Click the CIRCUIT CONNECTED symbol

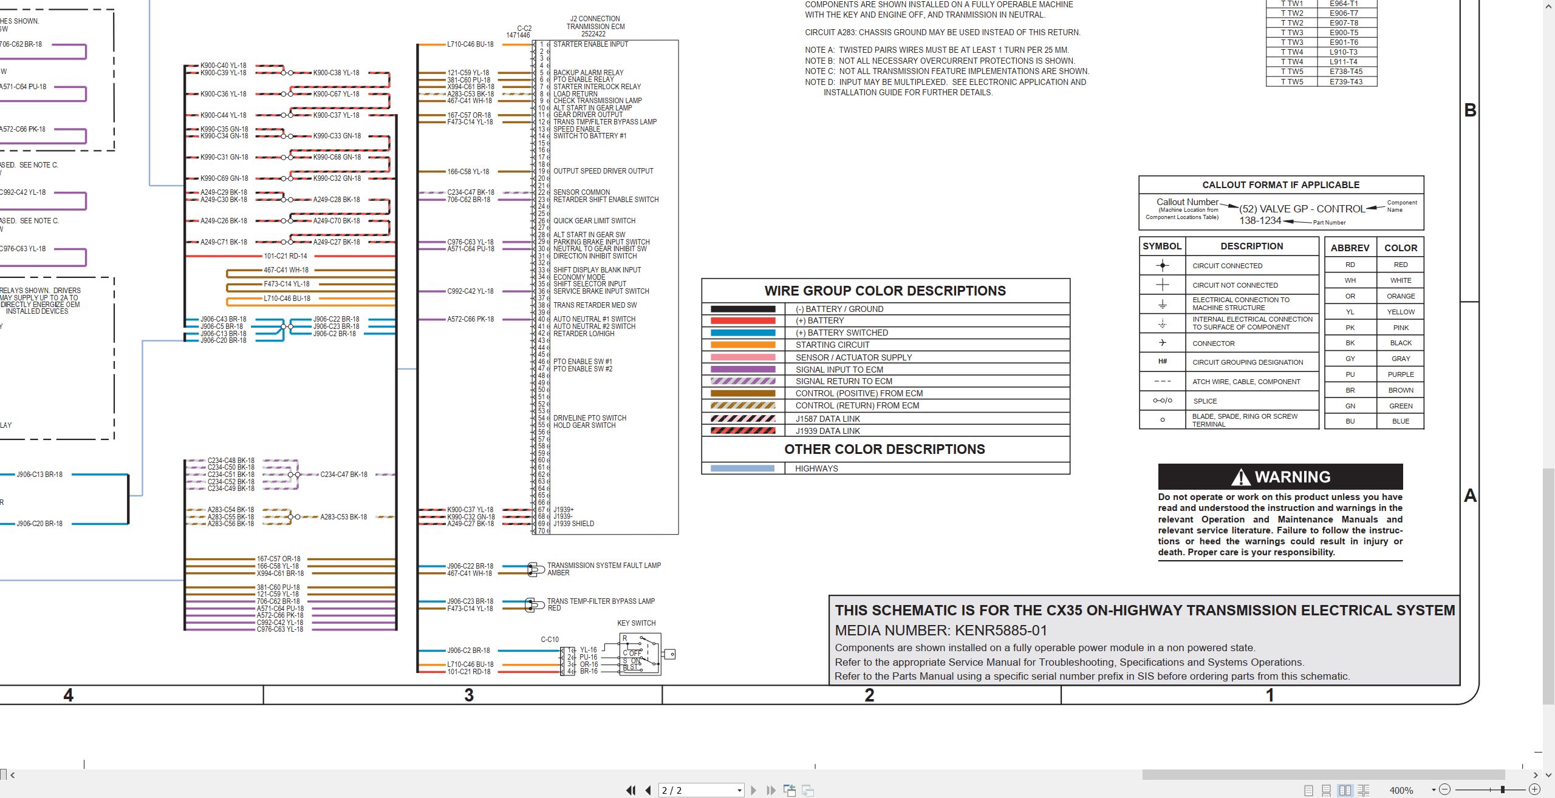1162,265
